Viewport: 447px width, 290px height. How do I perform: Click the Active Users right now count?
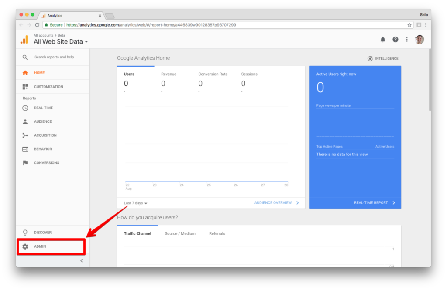click(x=320, y=88)
